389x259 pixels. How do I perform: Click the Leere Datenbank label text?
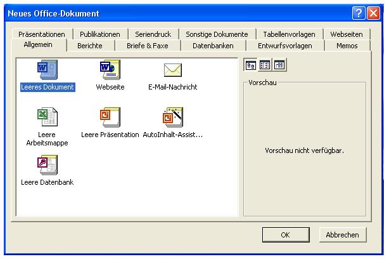[47, 182]
